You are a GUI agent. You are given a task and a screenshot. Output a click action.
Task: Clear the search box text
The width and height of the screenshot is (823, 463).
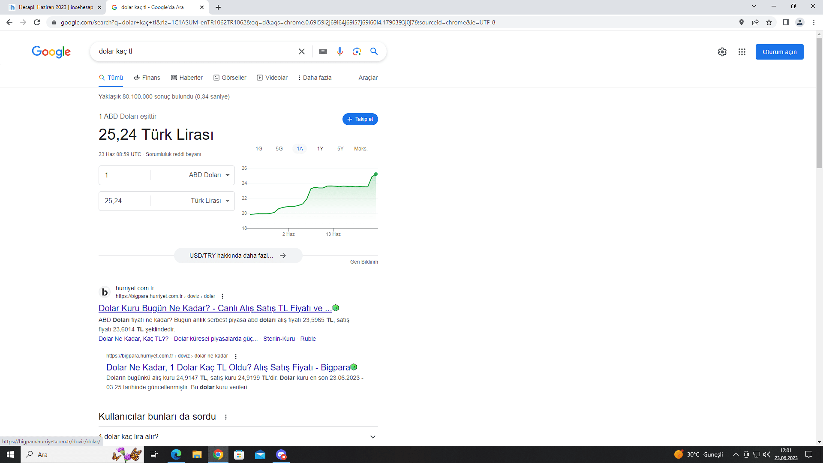click(x=302, y=51)
